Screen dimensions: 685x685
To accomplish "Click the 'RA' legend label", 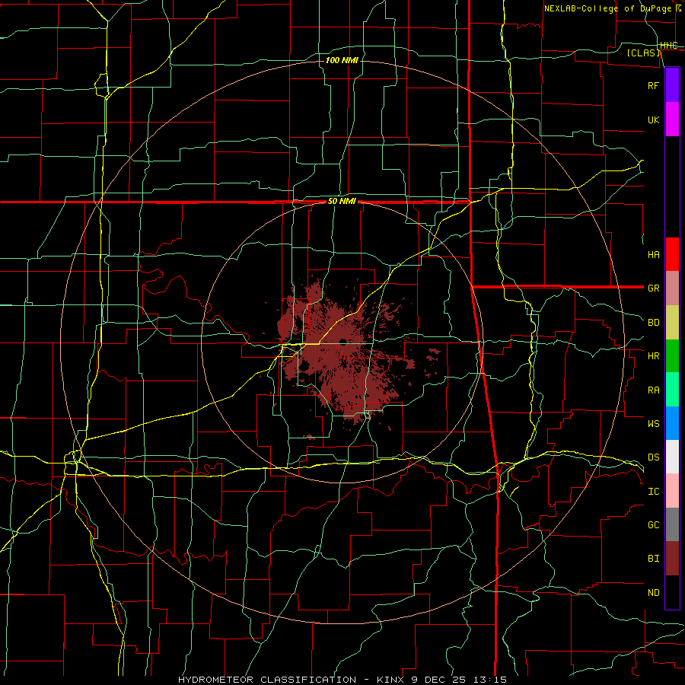I will (x=653, y=390).
